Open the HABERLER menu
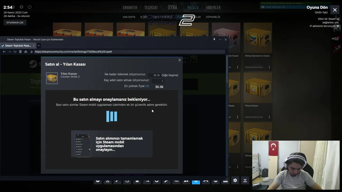The height and width of the screenshot is (192, 342). [x=213, y=8]
